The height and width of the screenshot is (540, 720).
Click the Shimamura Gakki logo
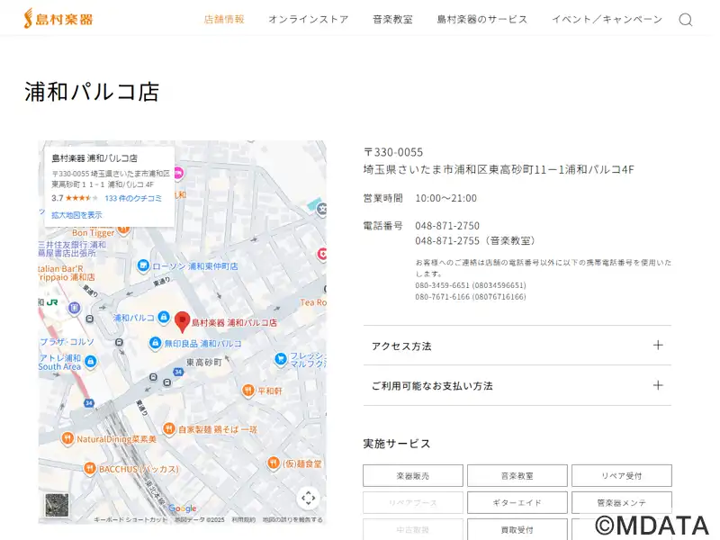[58, 19]
